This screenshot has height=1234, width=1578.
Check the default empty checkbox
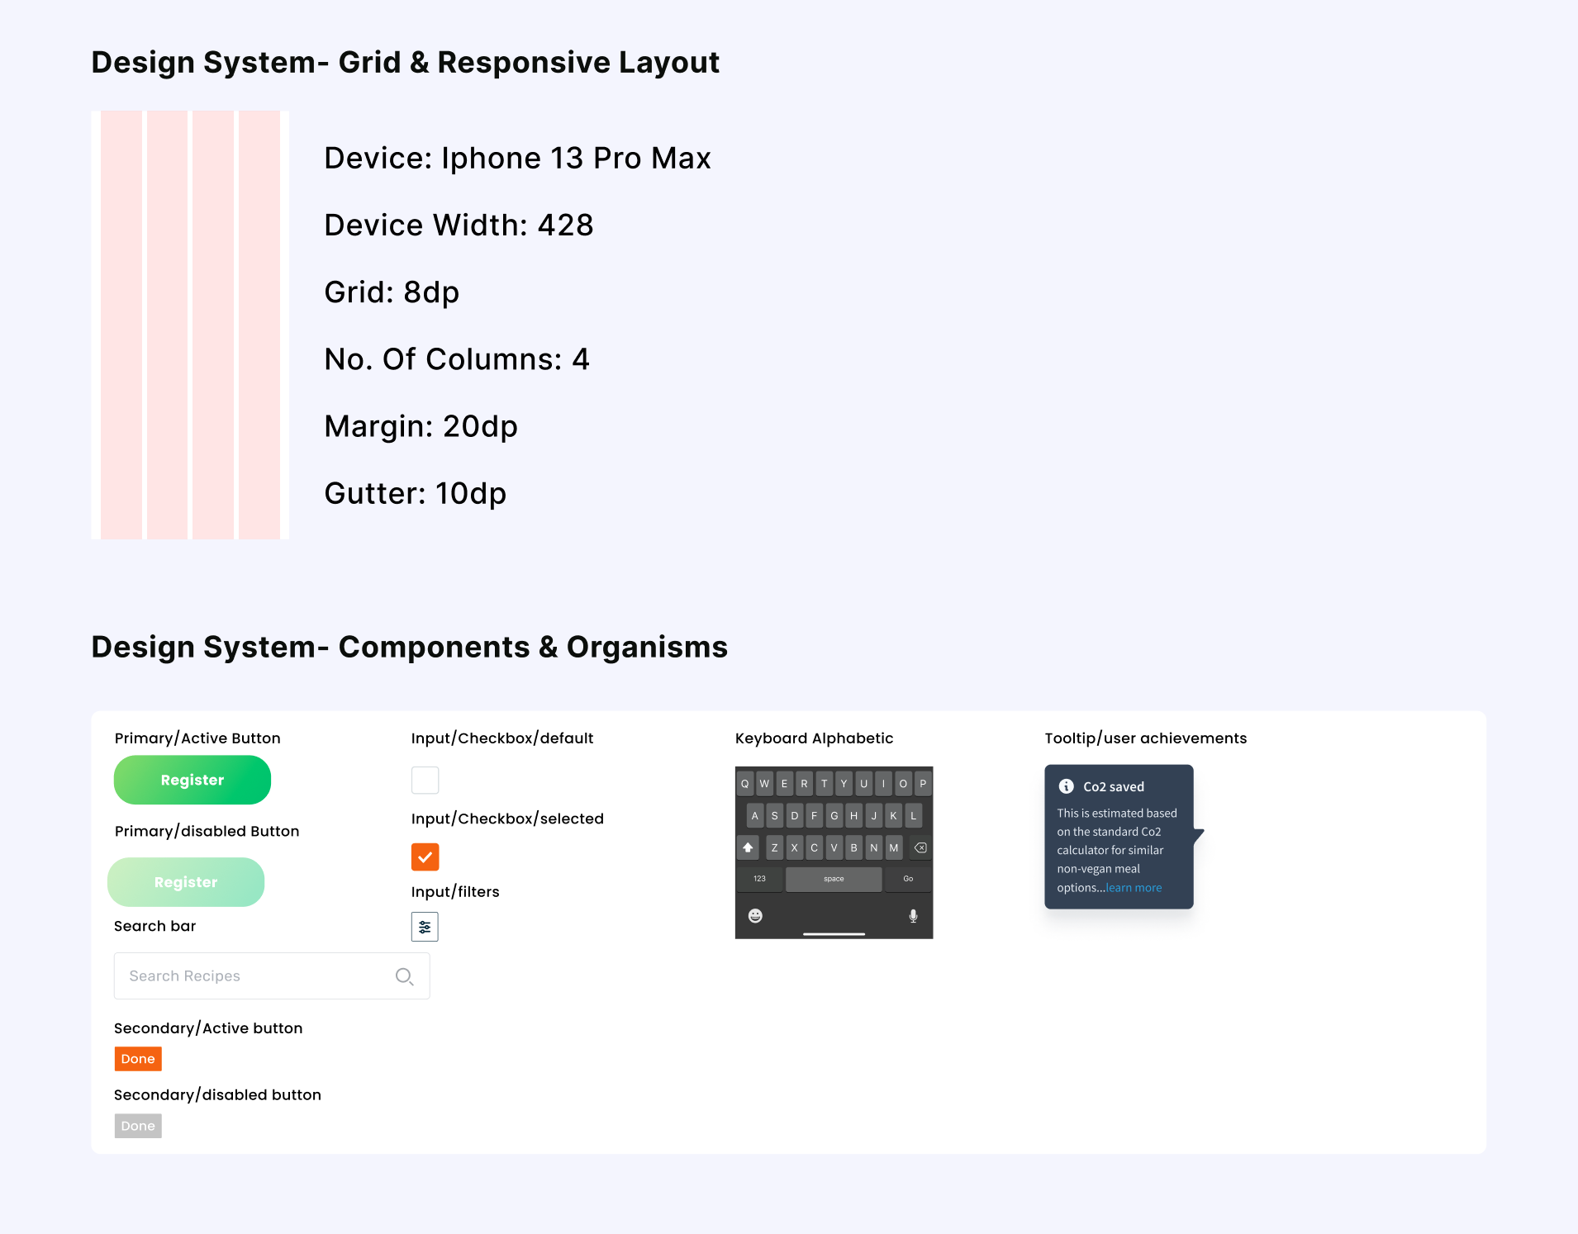(x=425, y=780)
